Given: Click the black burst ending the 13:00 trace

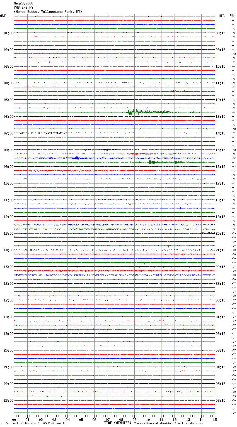Looking at the screenshot, I should coord(207,233).
